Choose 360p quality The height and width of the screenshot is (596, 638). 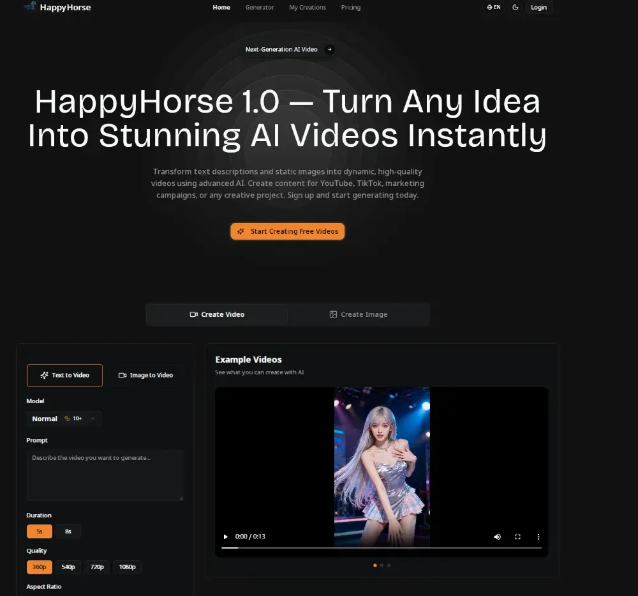40,567
